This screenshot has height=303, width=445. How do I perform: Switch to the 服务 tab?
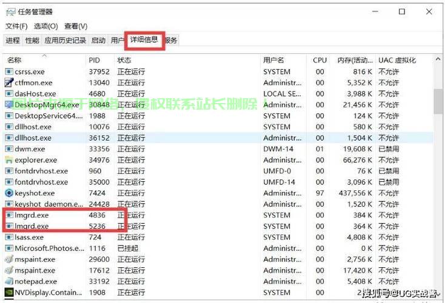171,40
